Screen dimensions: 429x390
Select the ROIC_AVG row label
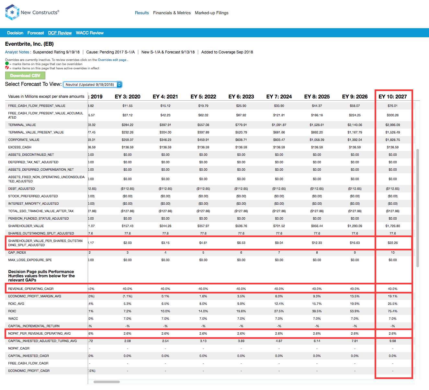[x=16, y=304]
